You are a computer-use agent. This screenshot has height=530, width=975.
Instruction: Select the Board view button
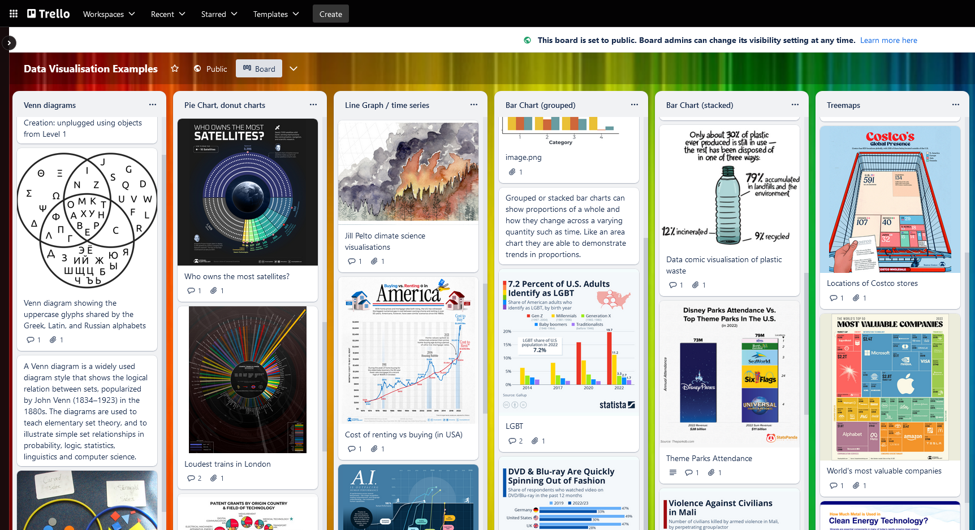pyautogui.click(x=259, y=69)
